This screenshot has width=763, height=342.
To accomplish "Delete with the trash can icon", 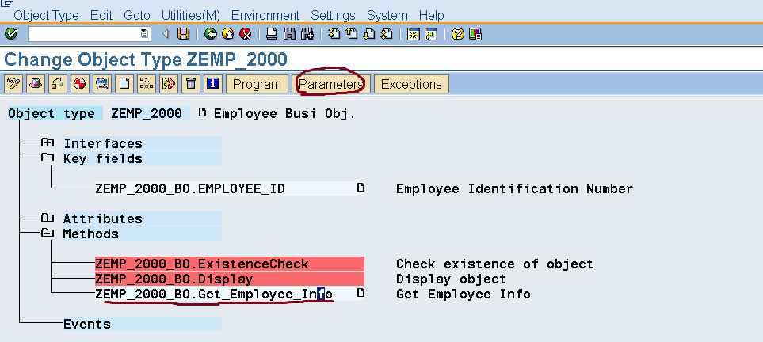I will (x=191, y=84).
